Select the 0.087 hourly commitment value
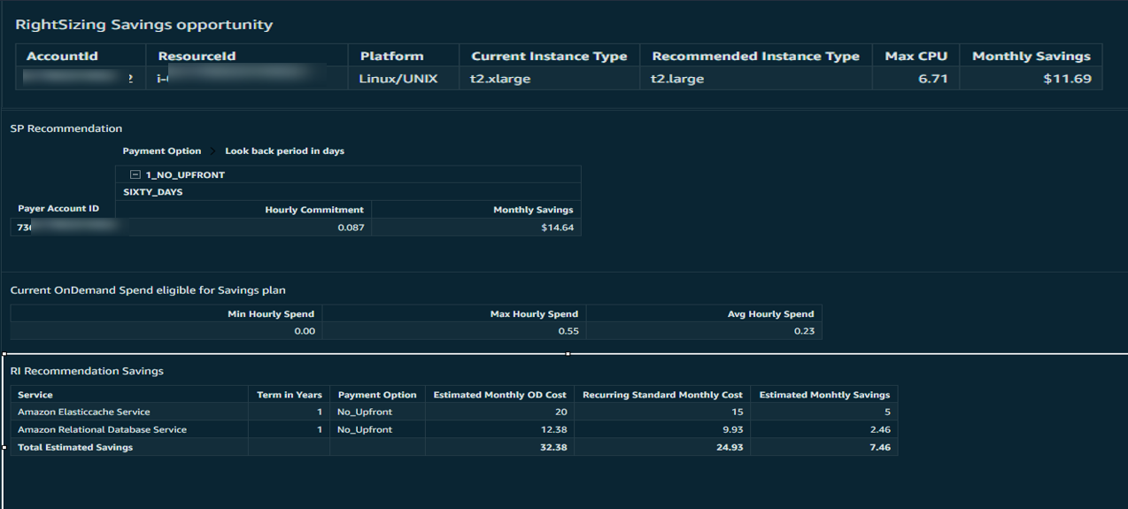This screenshot has width=1128, height=509. click(x=351, y=228)
